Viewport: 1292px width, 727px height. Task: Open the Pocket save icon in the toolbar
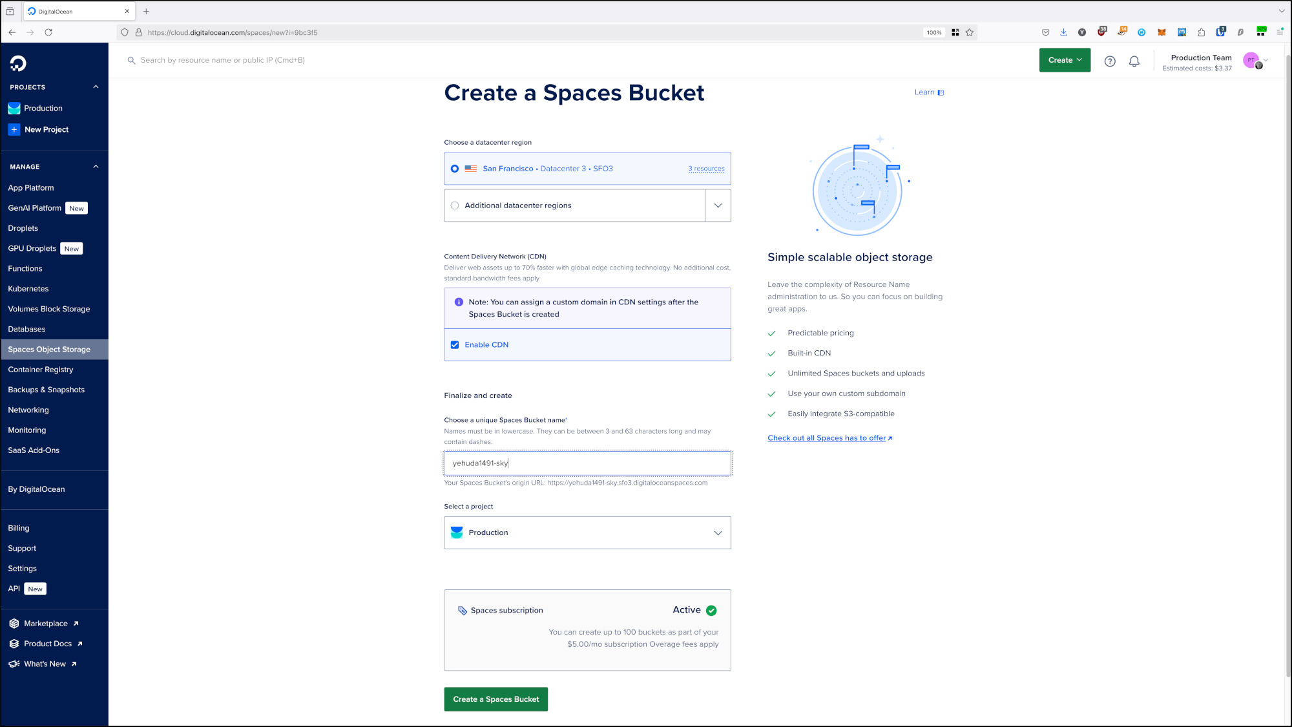(x=1045, y=32)
